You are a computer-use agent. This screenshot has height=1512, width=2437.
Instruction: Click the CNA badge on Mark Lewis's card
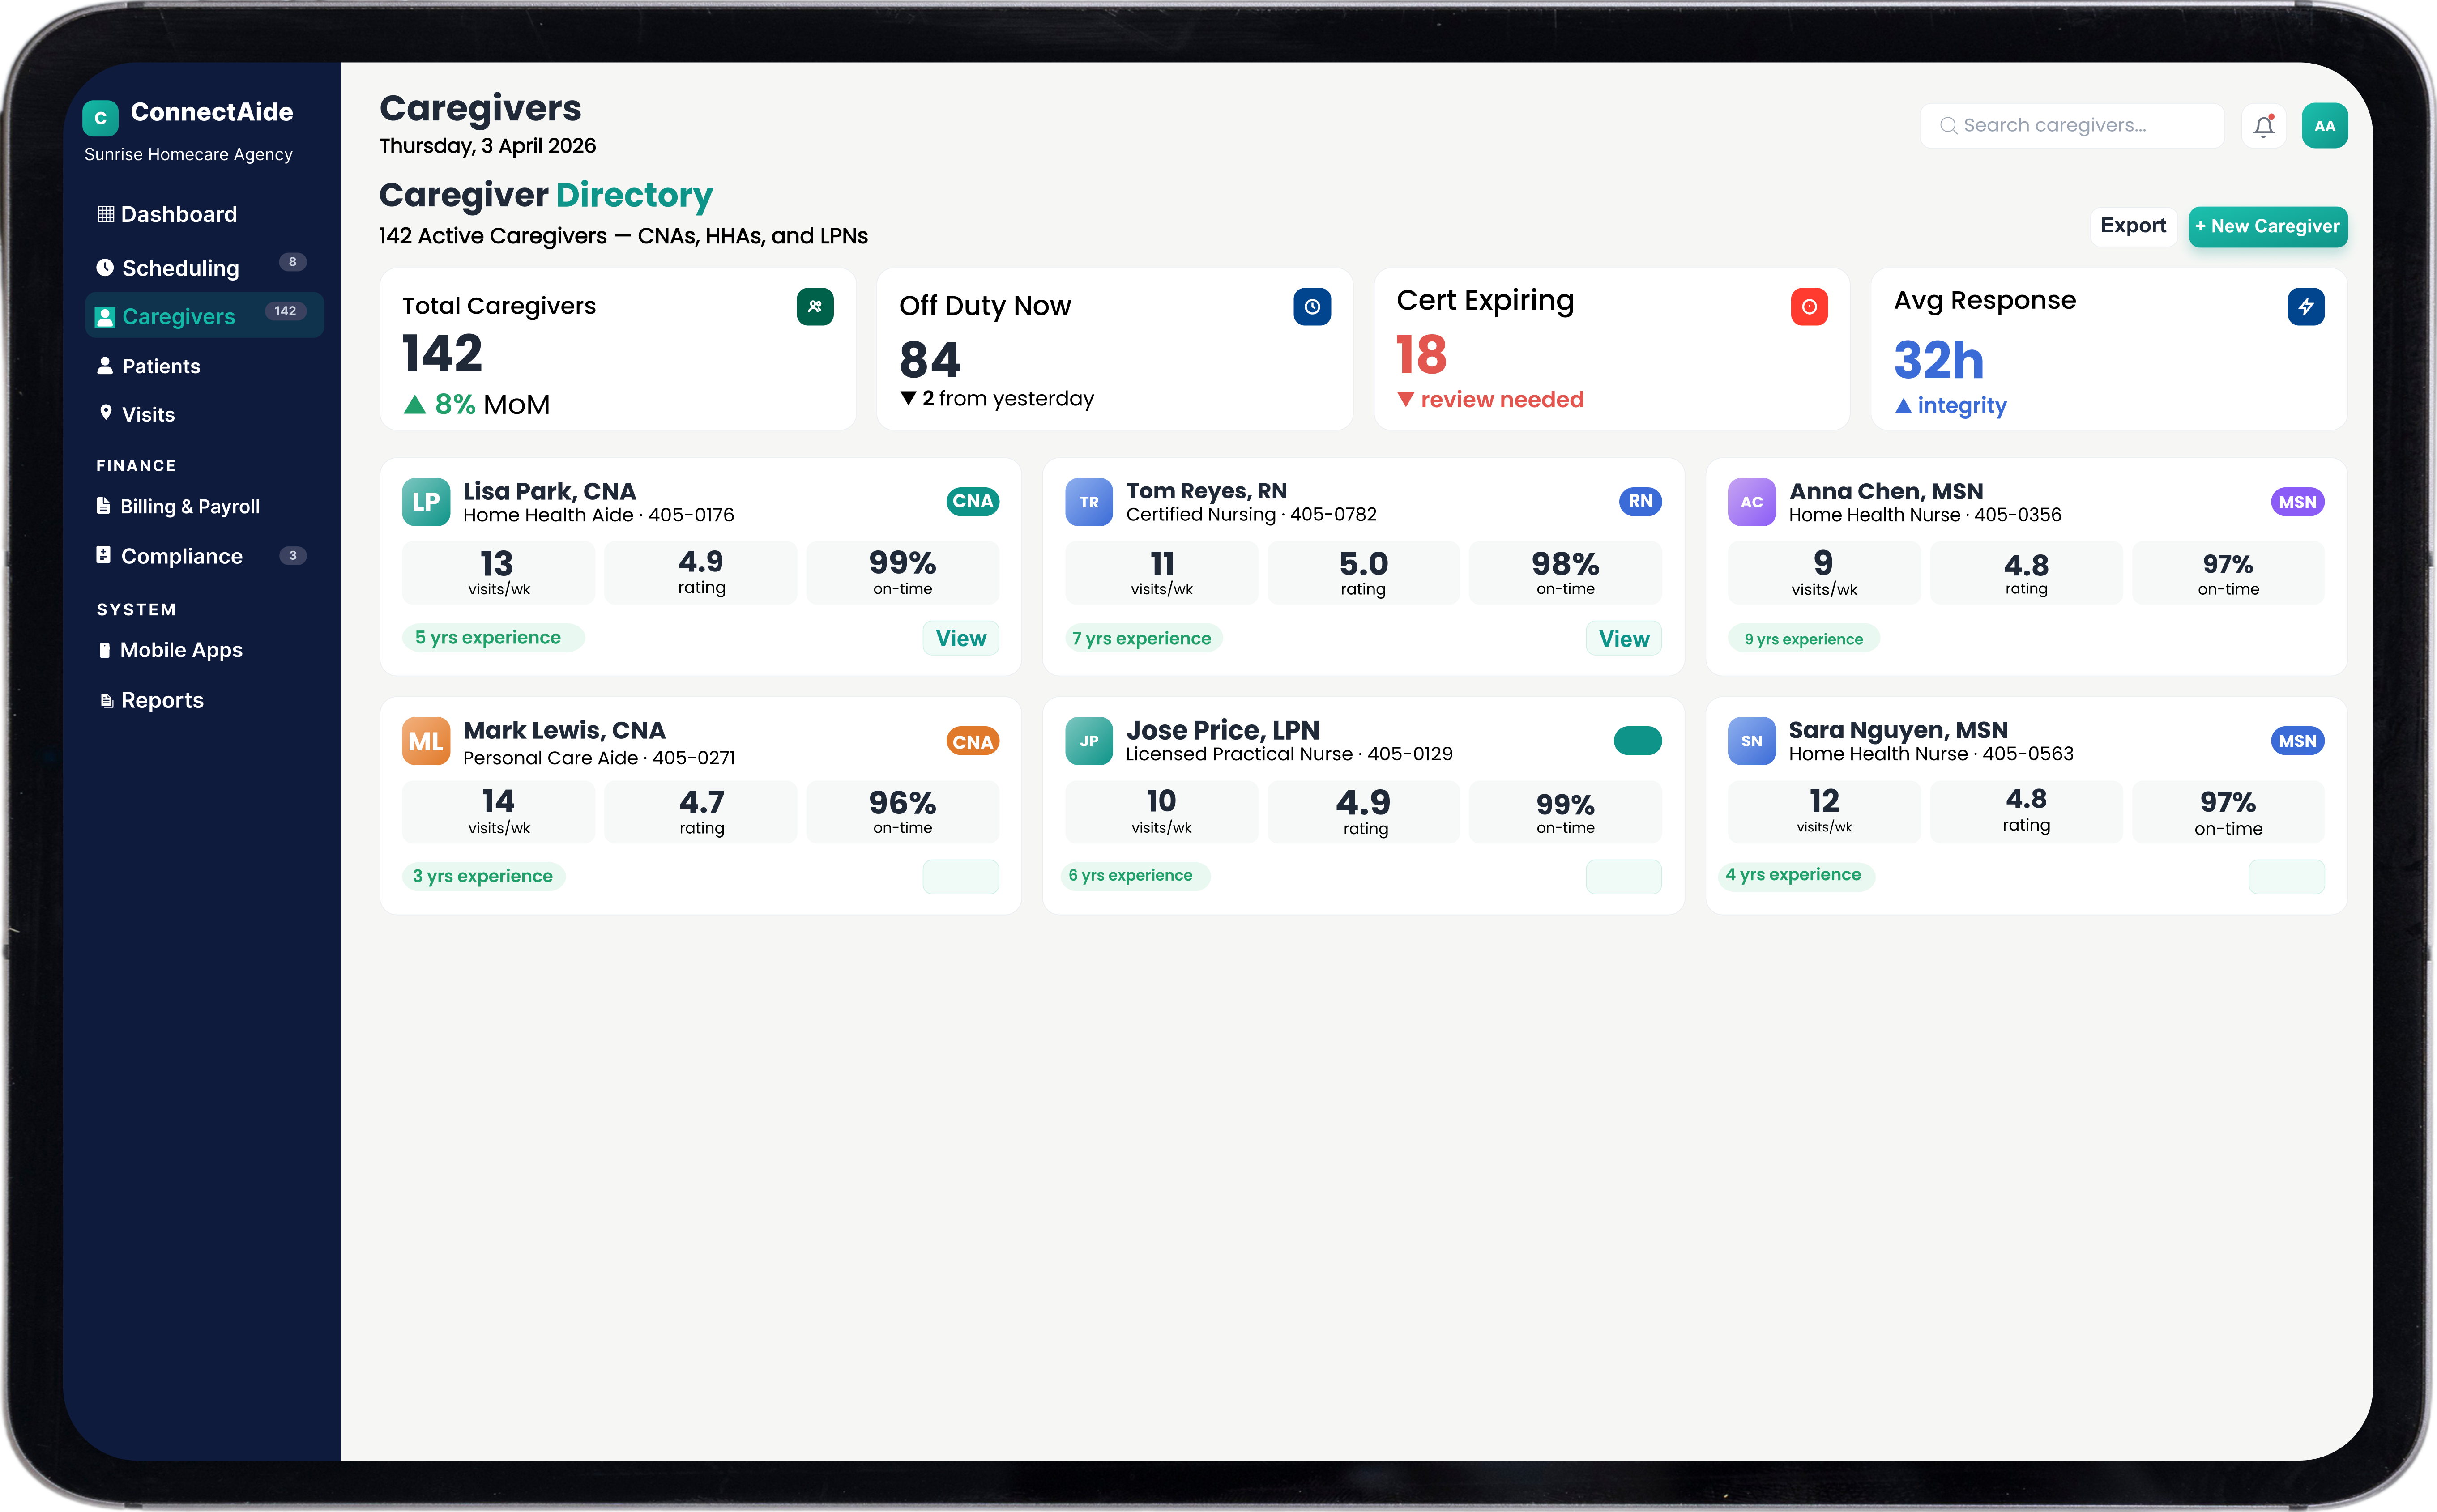973,742
